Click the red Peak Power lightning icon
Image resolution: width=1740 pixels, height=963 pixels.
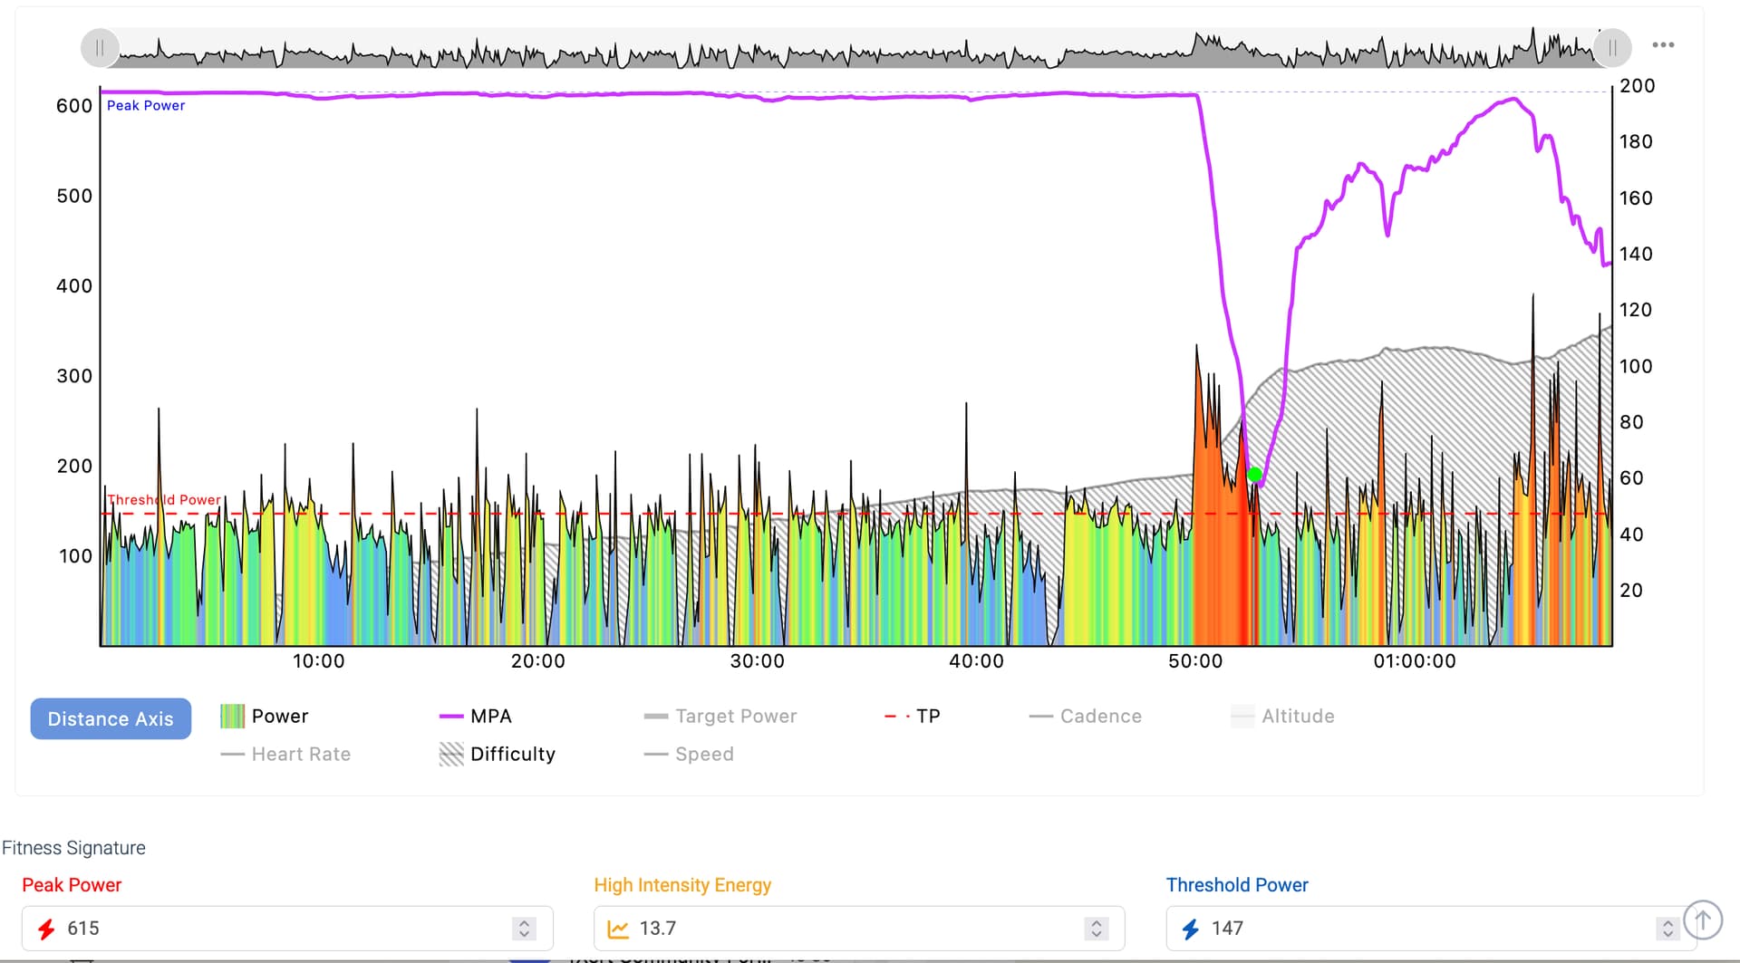click(45, 929)
